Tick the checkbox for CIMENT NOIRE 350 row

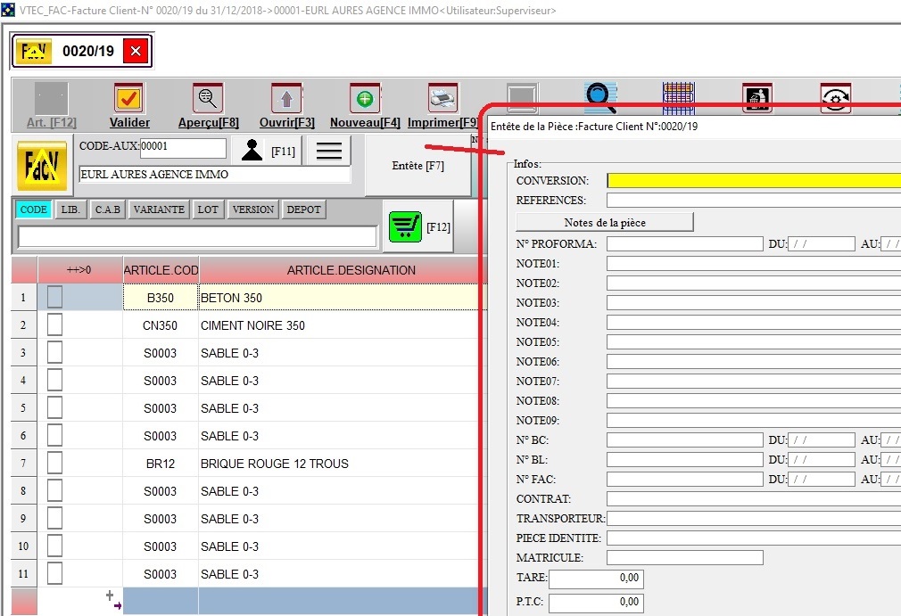[54, 324]
